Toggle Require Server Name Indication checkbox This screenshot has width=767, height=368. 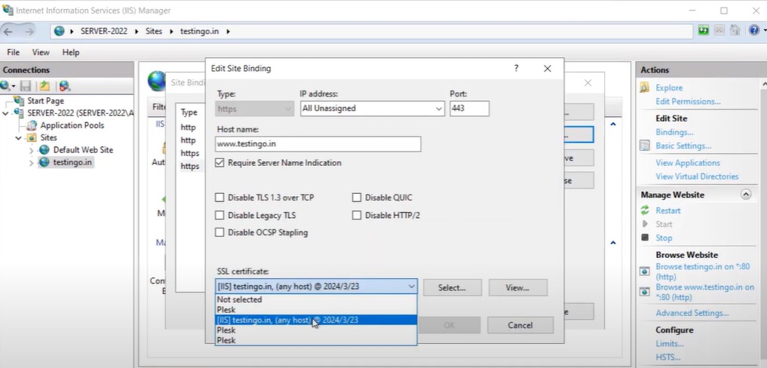(219, 163)
